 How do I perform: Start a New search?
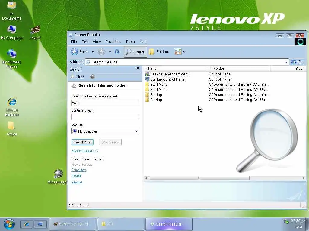click(x=77, y=77)
